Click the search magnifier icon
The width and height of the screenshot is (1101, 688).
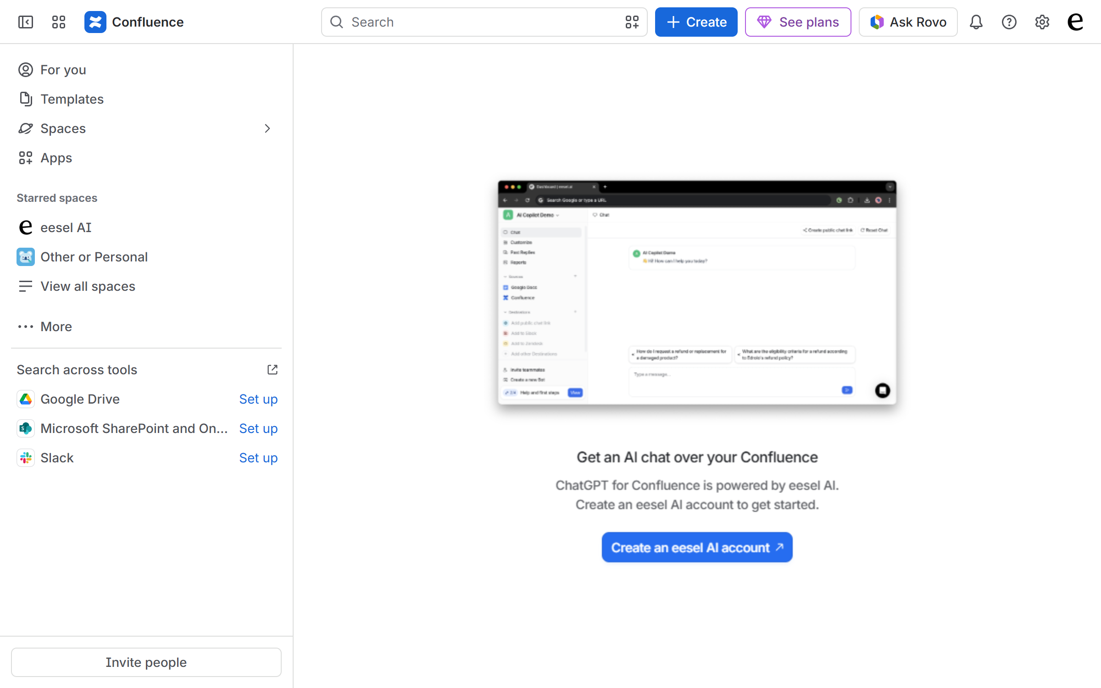(337, 22)
